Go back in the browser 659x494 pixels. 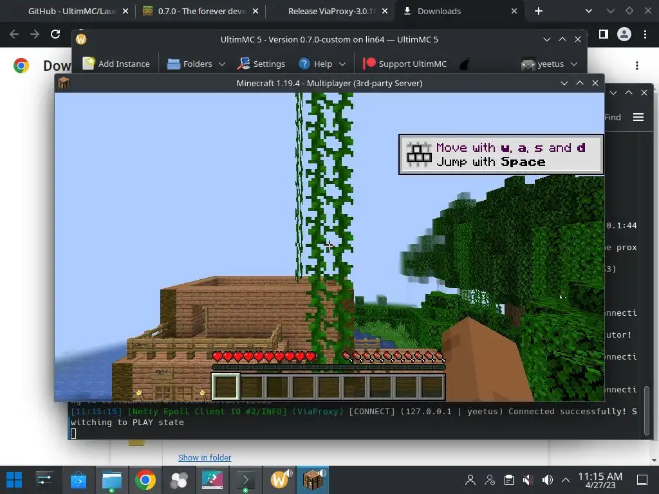click(x=14, y=34)
